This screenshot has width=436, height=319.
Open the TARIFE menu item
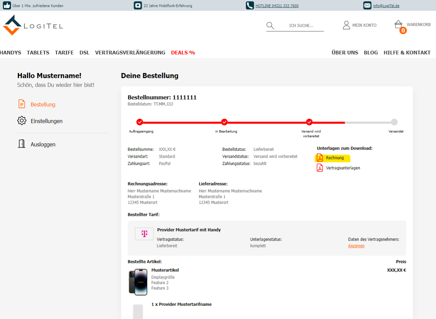(x=64, y=52)
